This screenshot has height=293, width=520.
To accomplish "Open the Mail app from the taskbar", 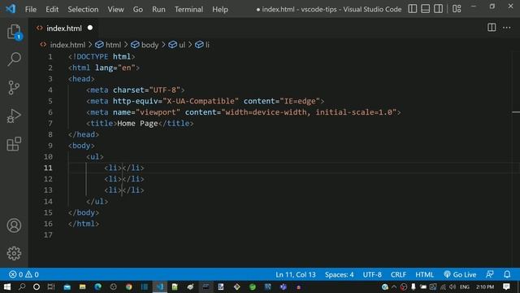I will click(67, 286).
